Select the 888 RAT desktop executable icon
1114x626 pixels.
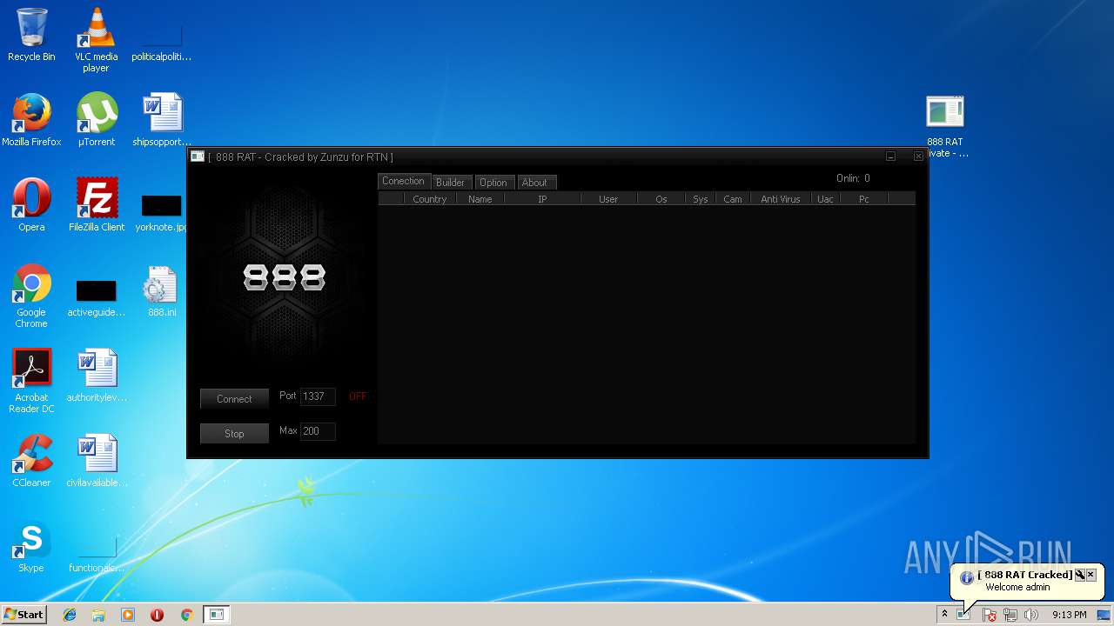pos(945,126)
